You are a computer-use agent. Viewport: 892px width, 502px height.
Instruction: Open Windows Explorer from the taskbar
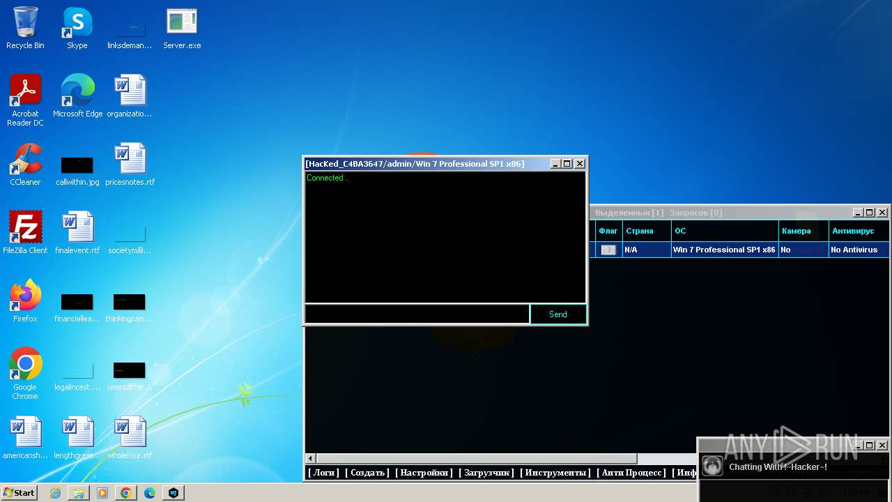click(x=79, y=493)
